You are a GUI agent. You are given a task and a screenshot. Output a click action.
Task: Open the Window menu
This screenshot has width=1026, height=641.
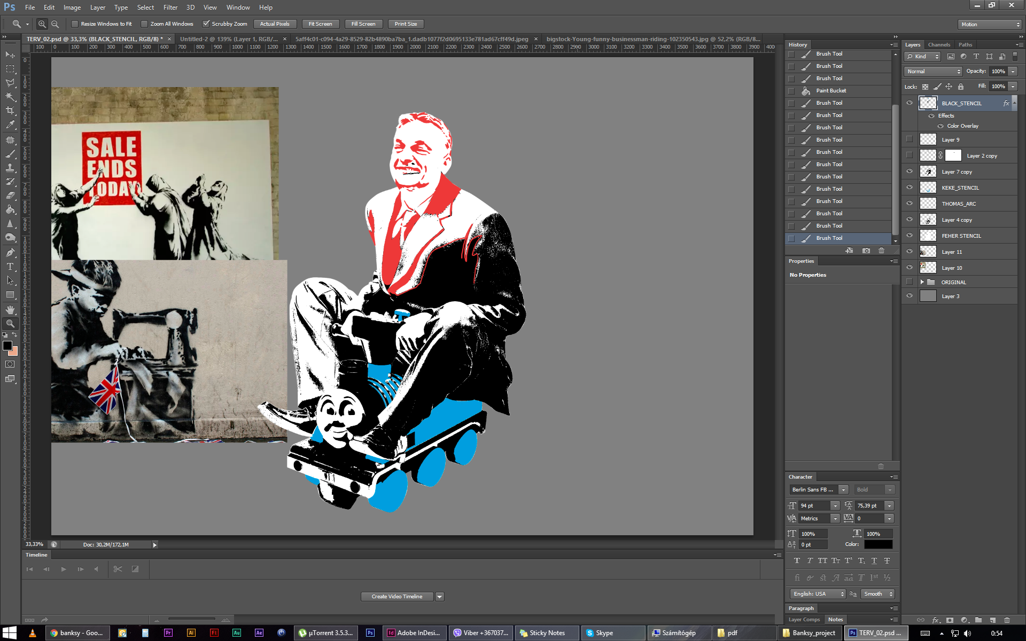238,7
